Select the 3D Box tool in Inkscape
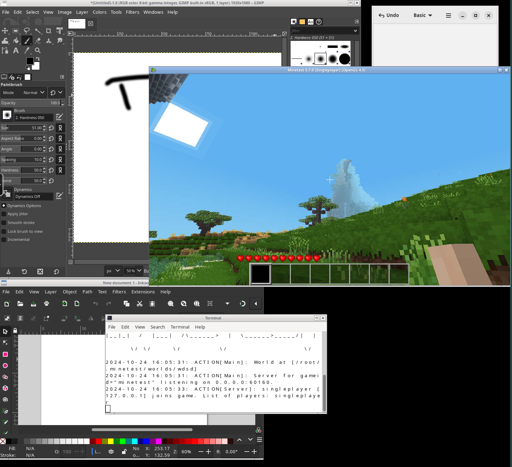The height and width of the screenshot is (467, 512). [5, 388]
